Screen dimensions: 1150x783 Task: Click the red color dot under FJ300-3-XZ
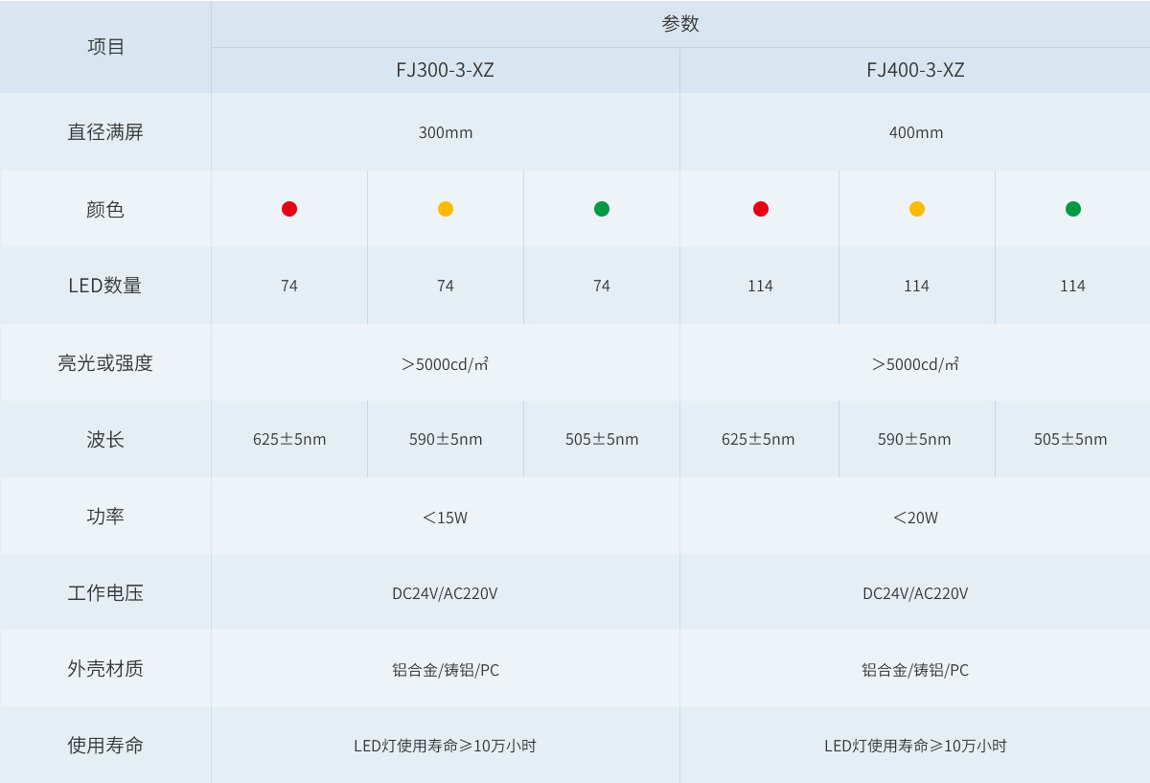pyautogui.click(x=289, y=209)
